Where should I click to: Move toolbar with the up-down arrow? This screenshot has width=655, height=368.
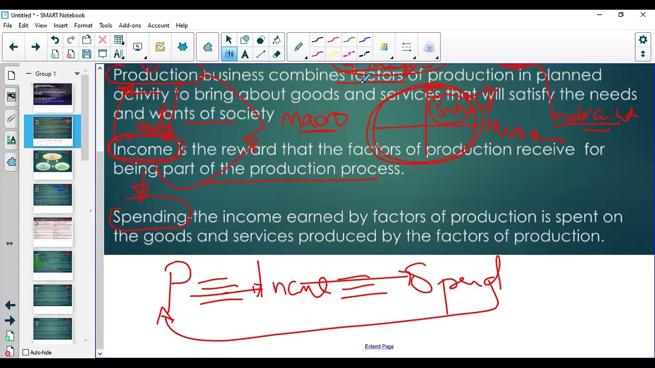pyautogui.click(x=643, y=54)
